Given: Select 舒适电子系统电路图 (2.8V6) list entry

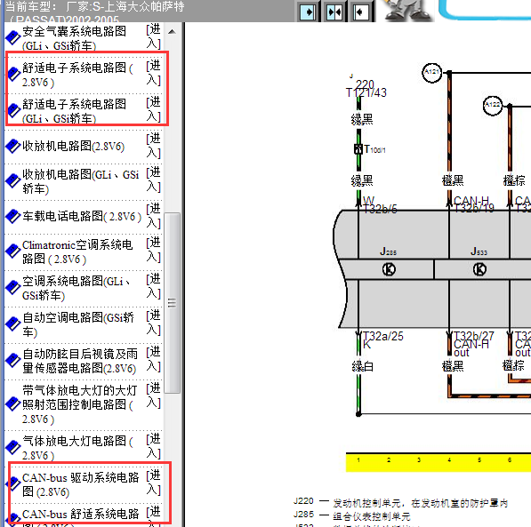Looking at the screenshot, I should click(78, 75).
